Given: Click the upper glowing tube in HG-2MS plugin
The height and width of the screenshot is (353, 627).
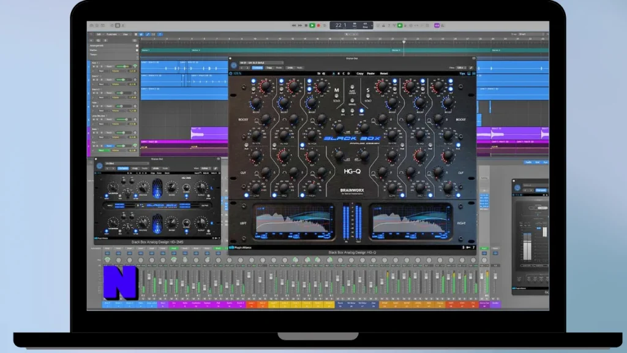Looking at the screenshot, I should point(157,188).
